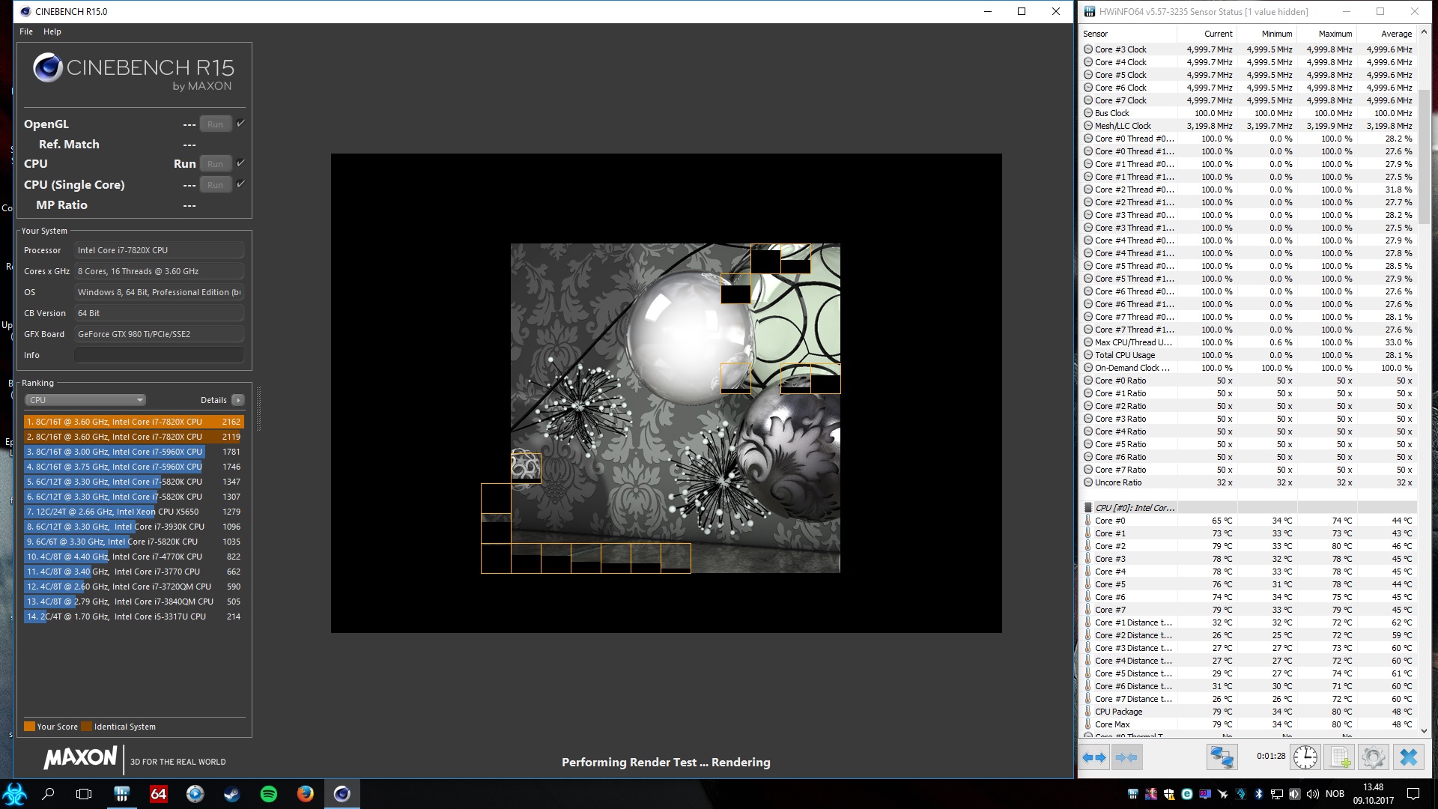
Task: Select ranking row 2 scoring 2119
Action: (x=134, y=437)
